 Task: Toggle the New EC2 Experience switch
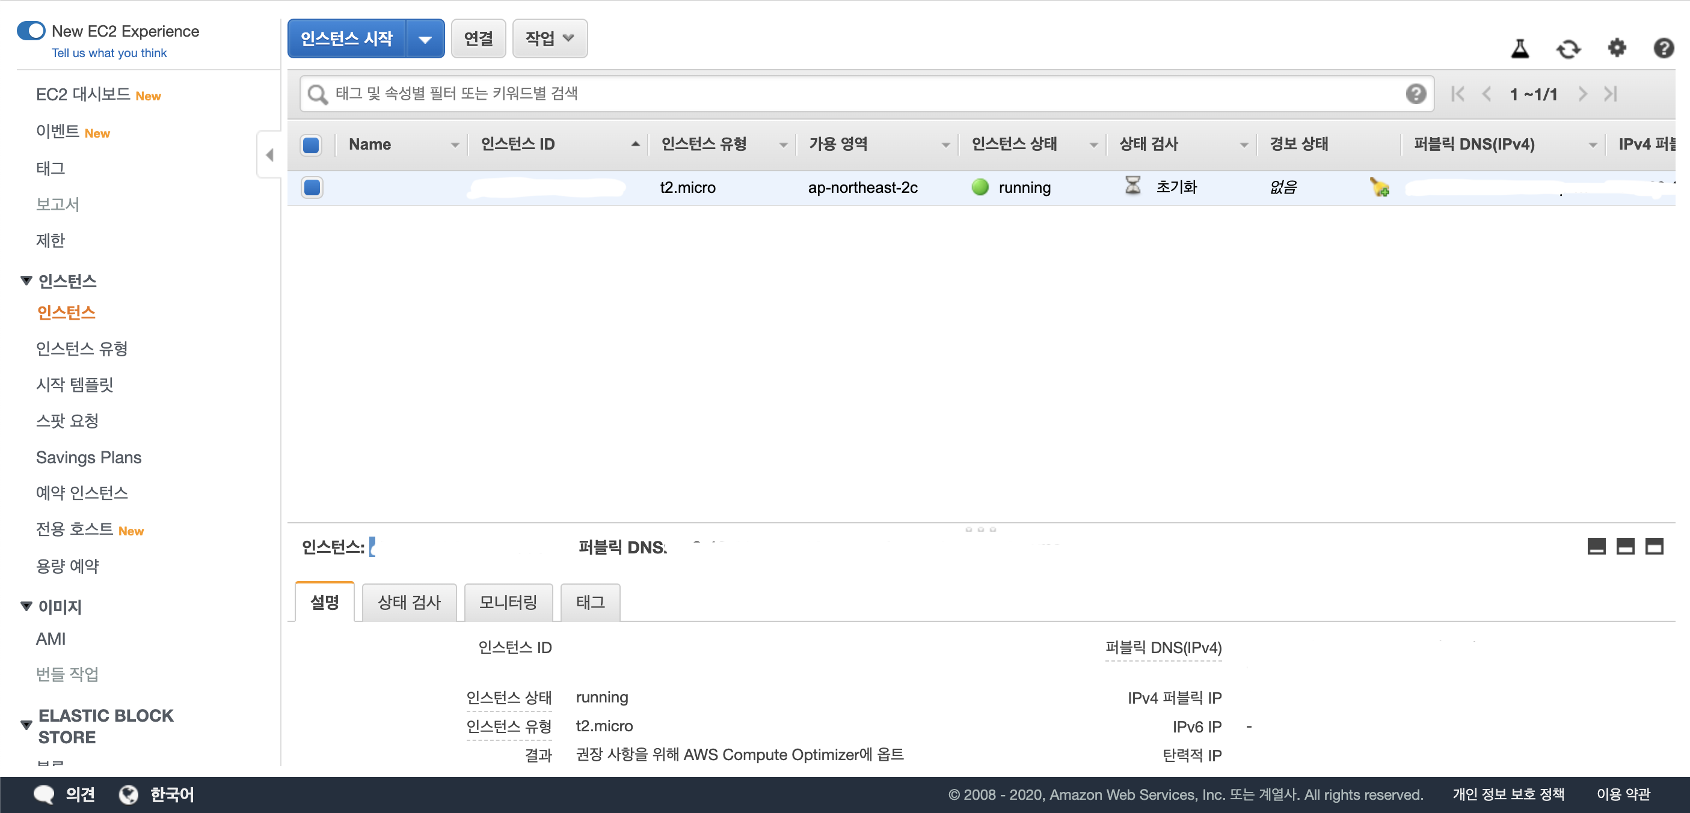point(31,31)
